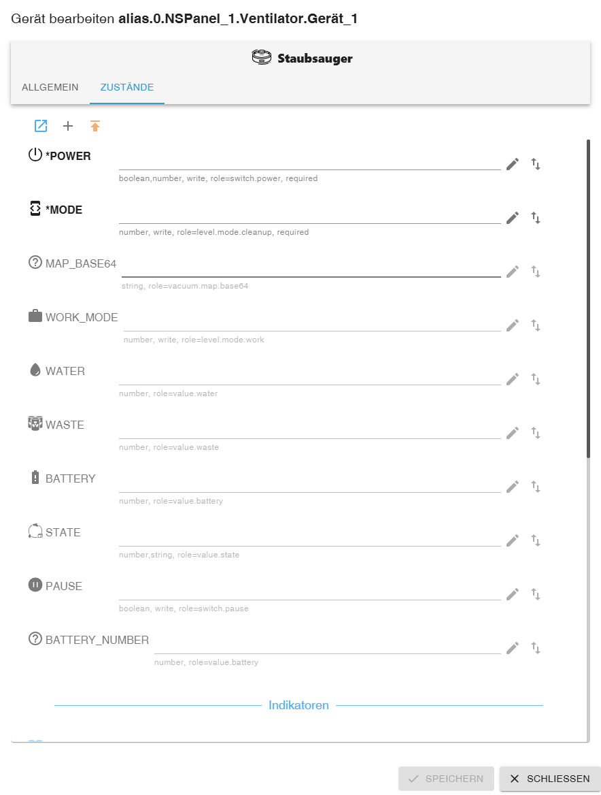
Task: Click swap arrows icon for STATE row
Action: click(x=536, y=540)
